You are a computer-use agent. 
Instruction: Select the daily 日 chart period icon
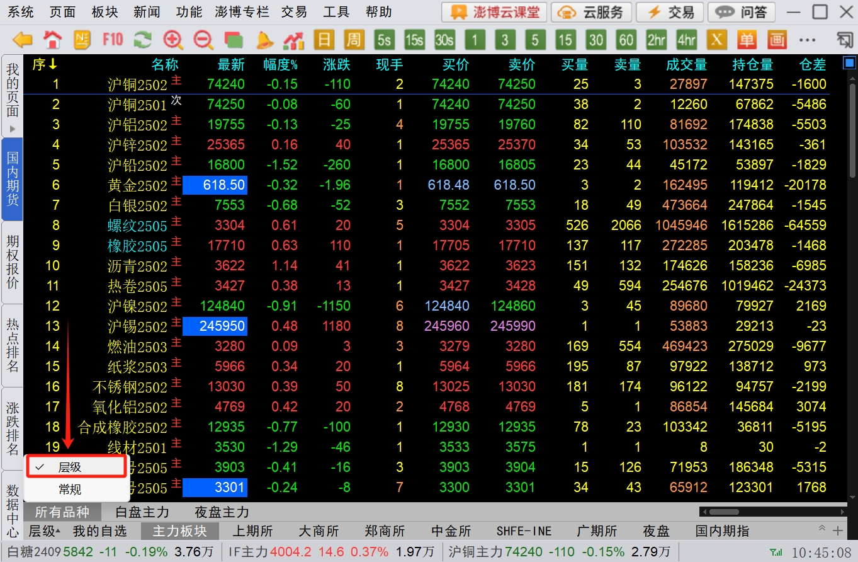[324, 40]
